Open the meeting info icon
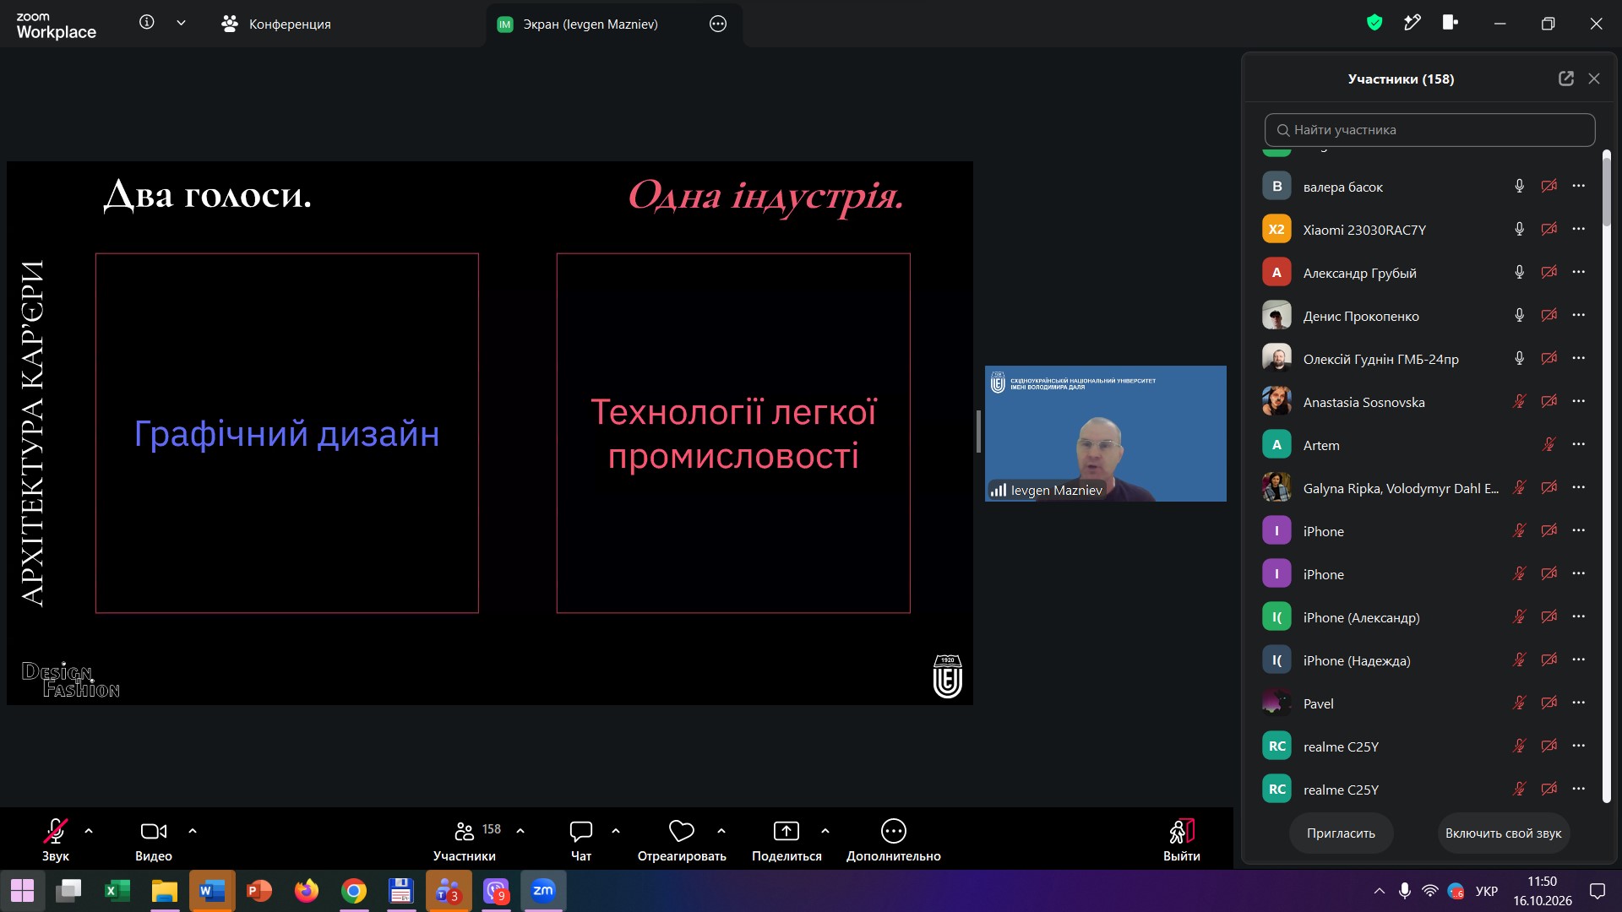The height and width of the screenshot is (912, 1622). pos(147,23)
